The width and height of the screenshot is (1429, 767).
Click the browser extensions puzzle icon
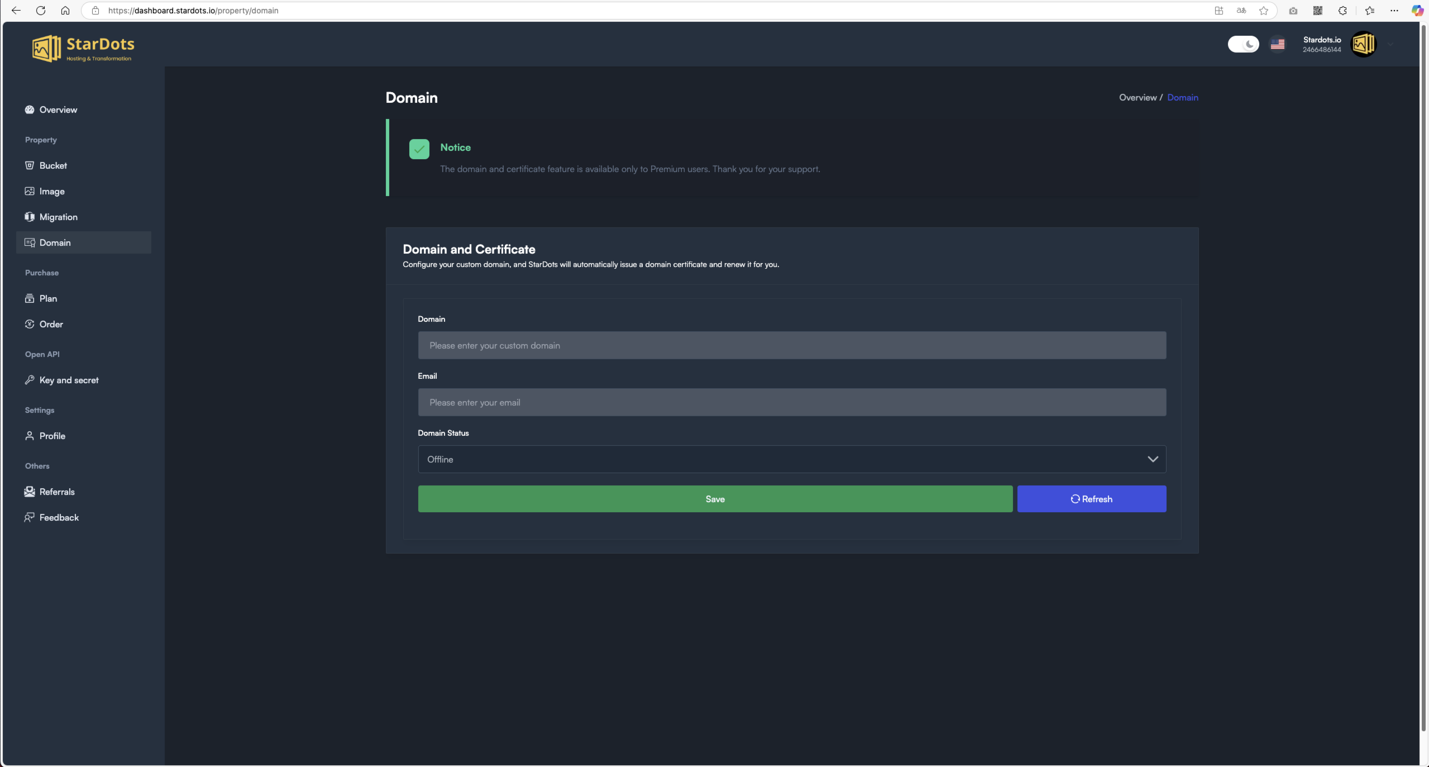coord(1342,11)
